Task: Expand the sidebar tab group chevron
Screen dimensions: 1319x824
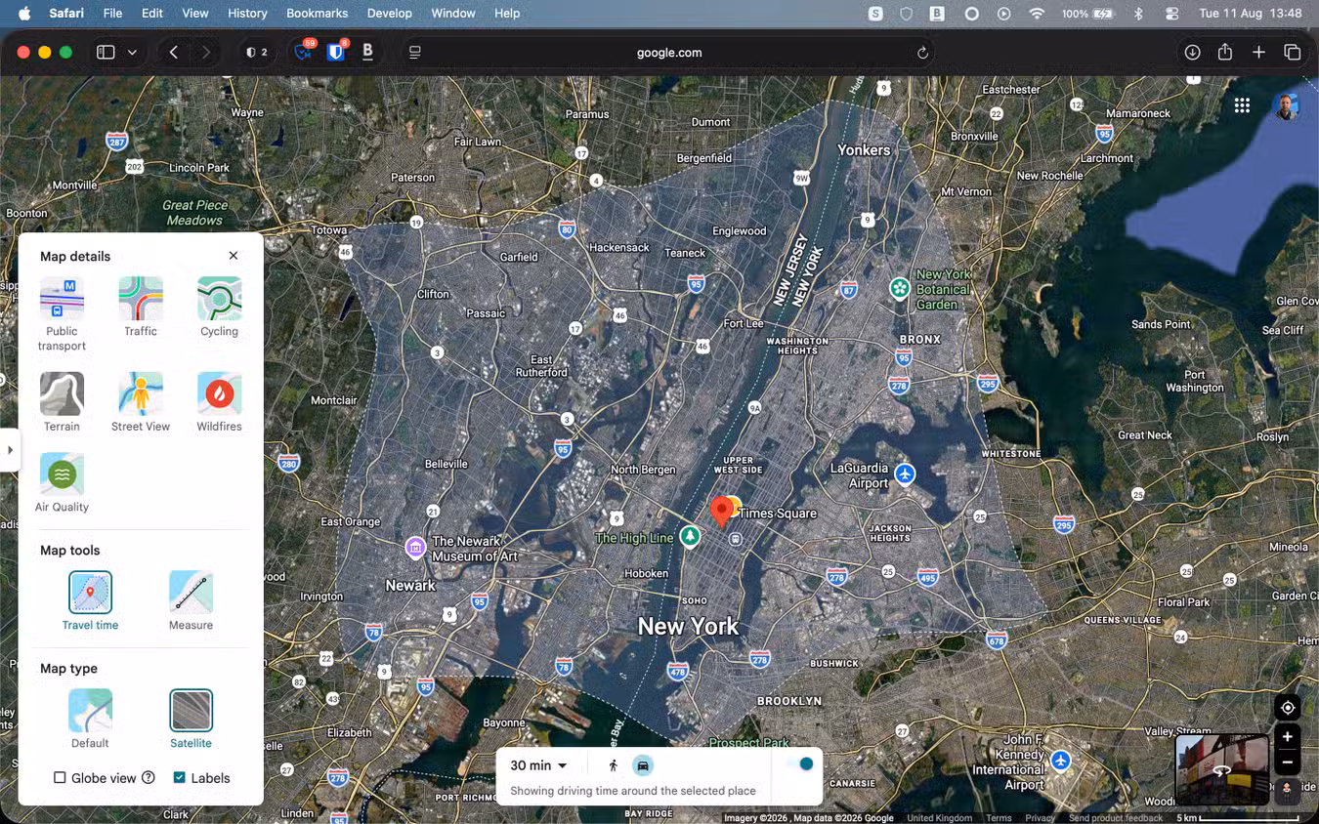Action: tap(132, 53)
